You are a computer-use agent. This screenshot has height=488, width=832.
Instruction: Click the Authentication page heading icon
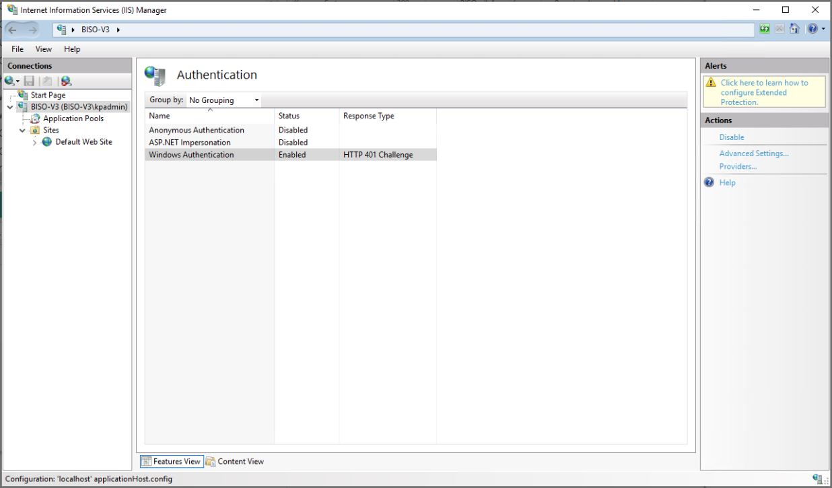click(155, 76)
